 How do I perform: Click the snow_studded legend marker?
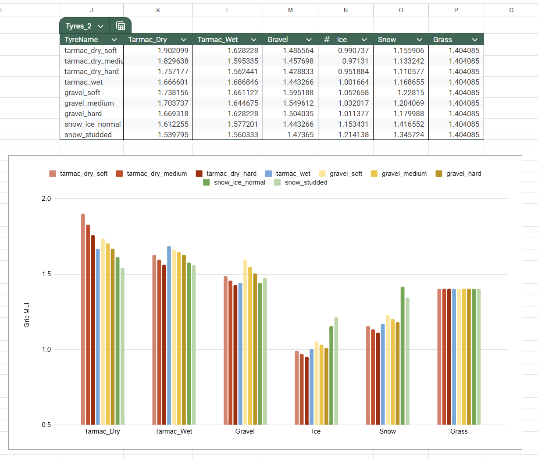[x=278, y=182]
